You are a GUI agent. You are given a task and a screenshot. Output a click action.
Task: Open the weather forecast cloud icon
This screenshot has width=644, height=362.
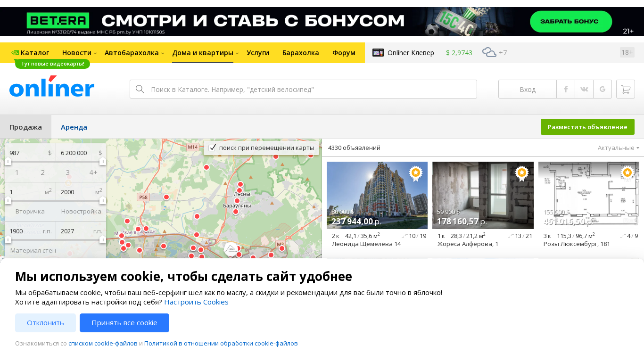click(489, 52)
